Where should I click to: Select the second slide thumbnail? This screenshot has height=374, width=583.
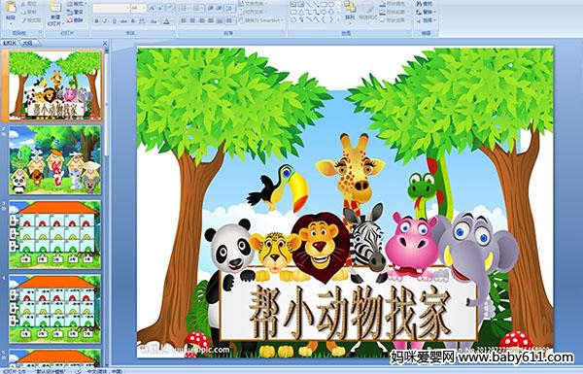[54, 160]
